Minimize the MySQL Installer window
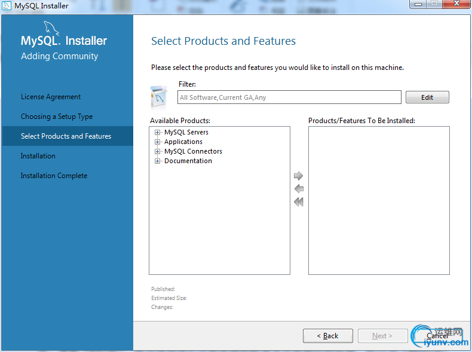Screen dimensions: 472x352 (418, 4)
